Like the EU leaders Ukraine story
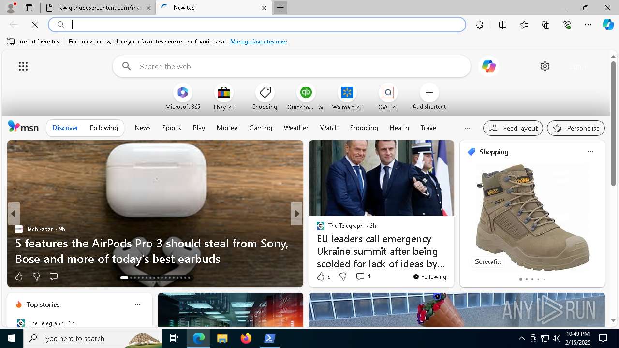 pos(324,276)
